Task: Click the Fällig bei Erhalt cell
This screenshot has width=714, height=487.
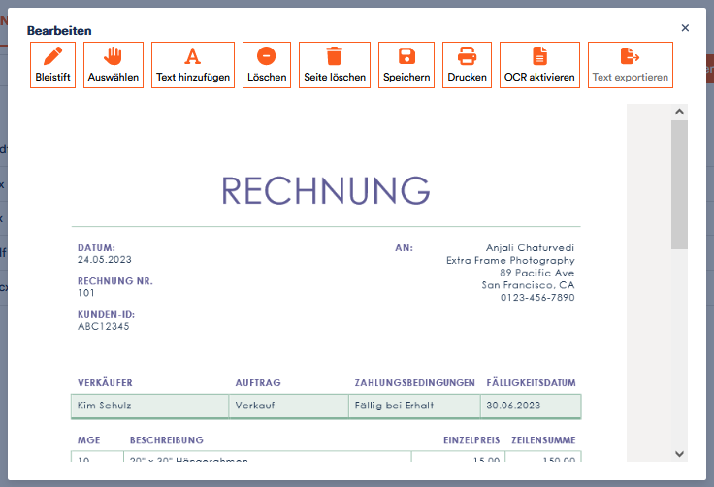Action: pyautogui.click(x=414, y=406)
